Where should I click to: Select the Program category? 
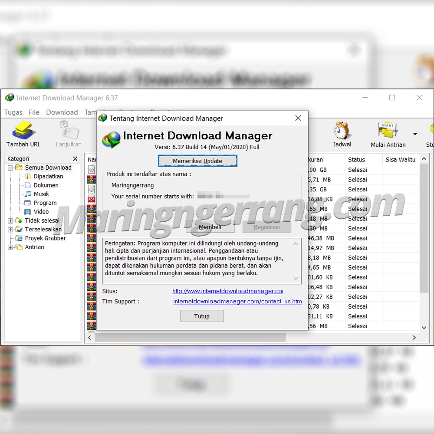45,203
